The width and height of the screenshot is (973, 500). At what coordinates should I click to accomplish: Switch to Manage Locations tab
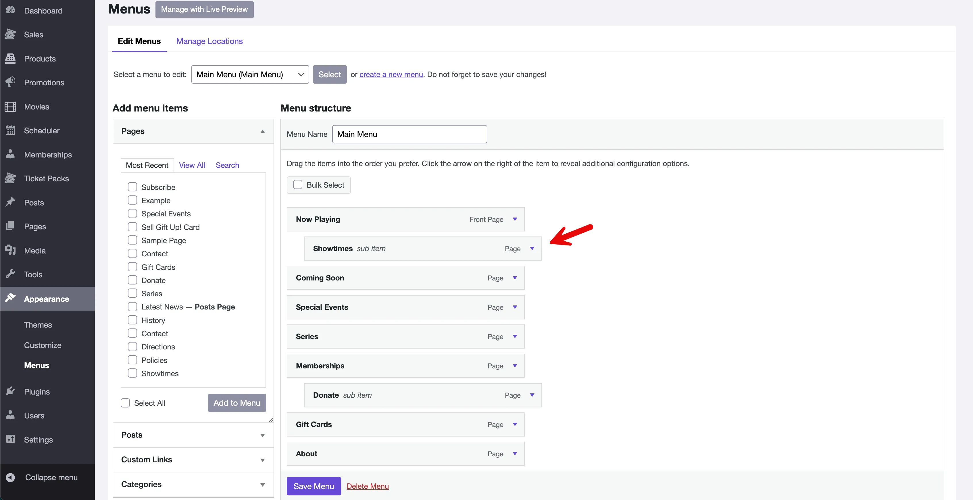tap(209, 41)
